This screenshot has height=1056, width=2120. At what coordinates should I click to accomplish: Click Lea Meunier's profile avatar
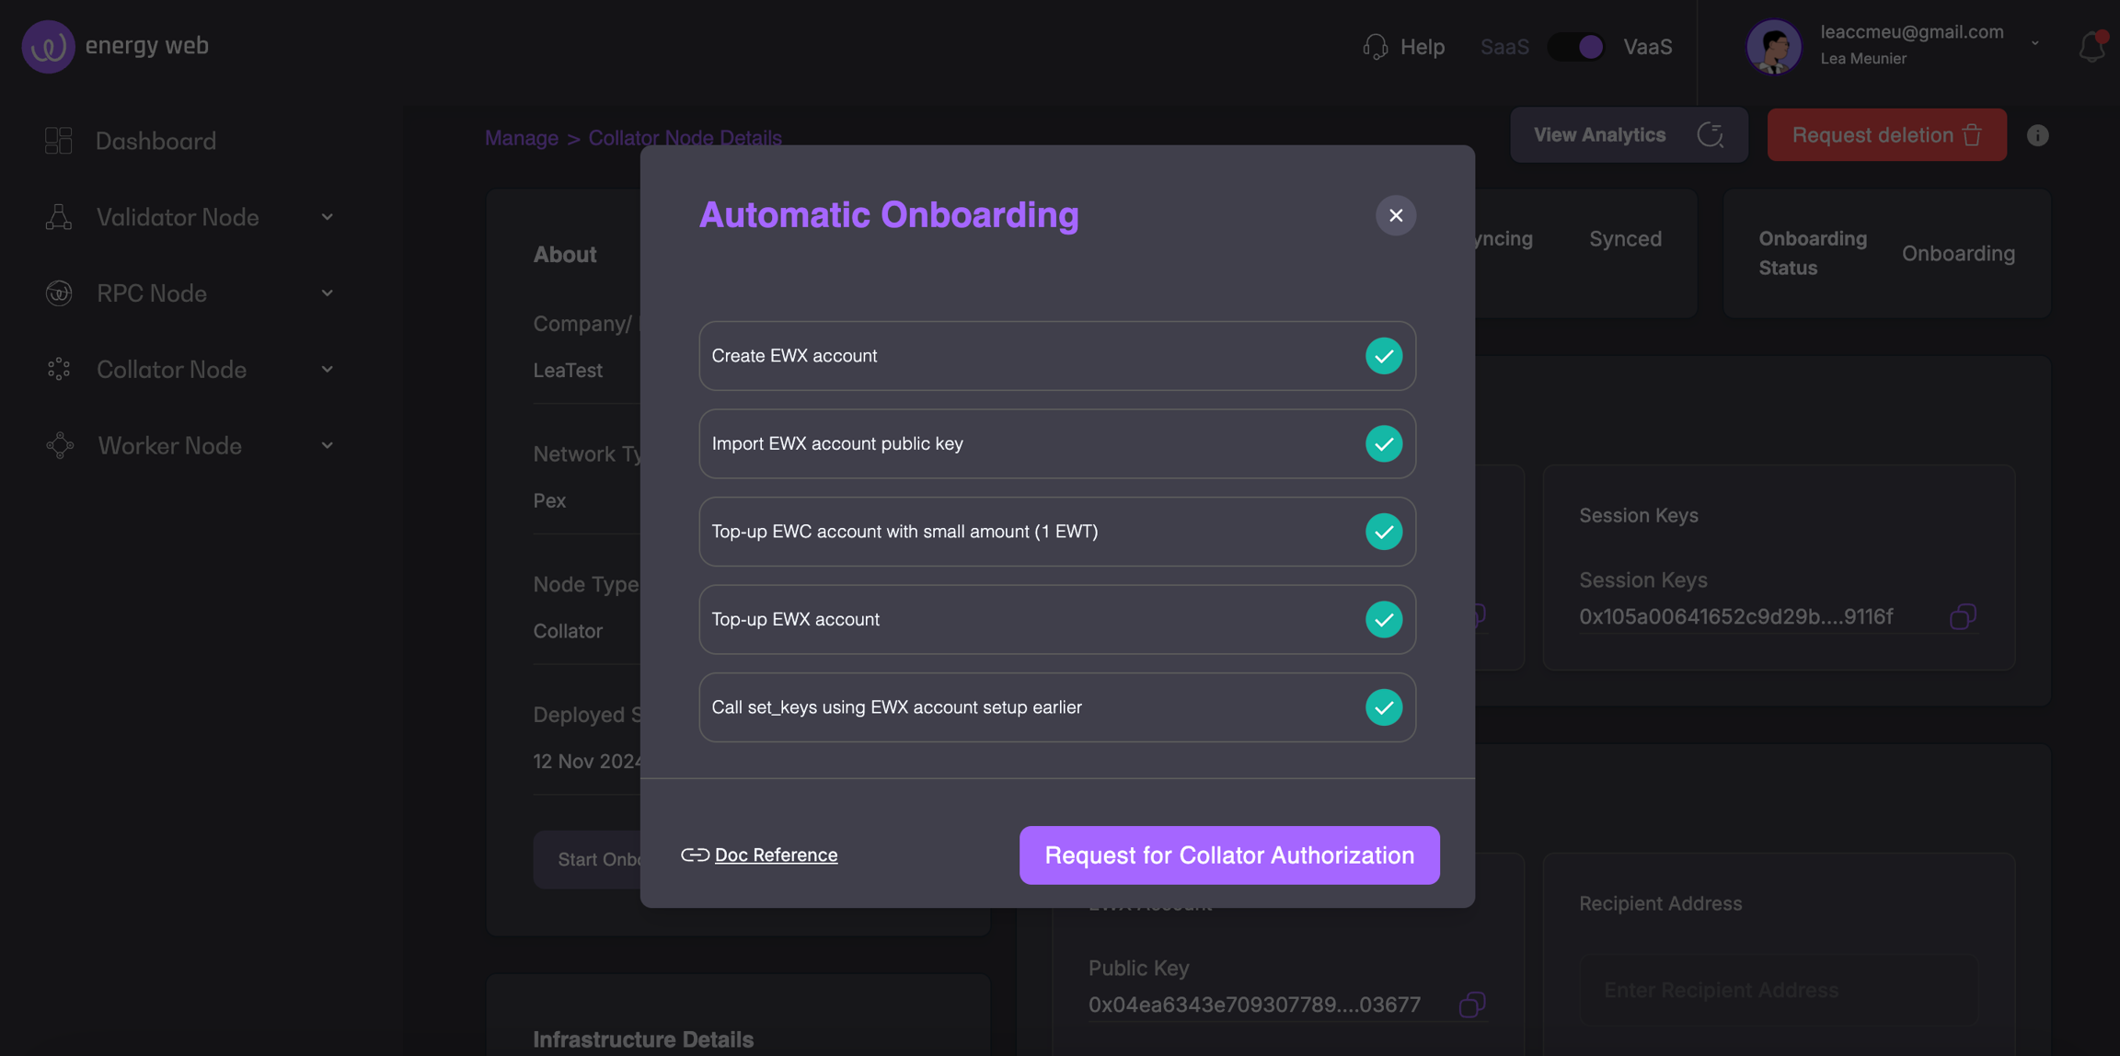pos(1773,46)
